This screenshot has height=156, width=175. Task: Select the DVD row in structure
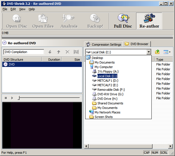(42, 64)
